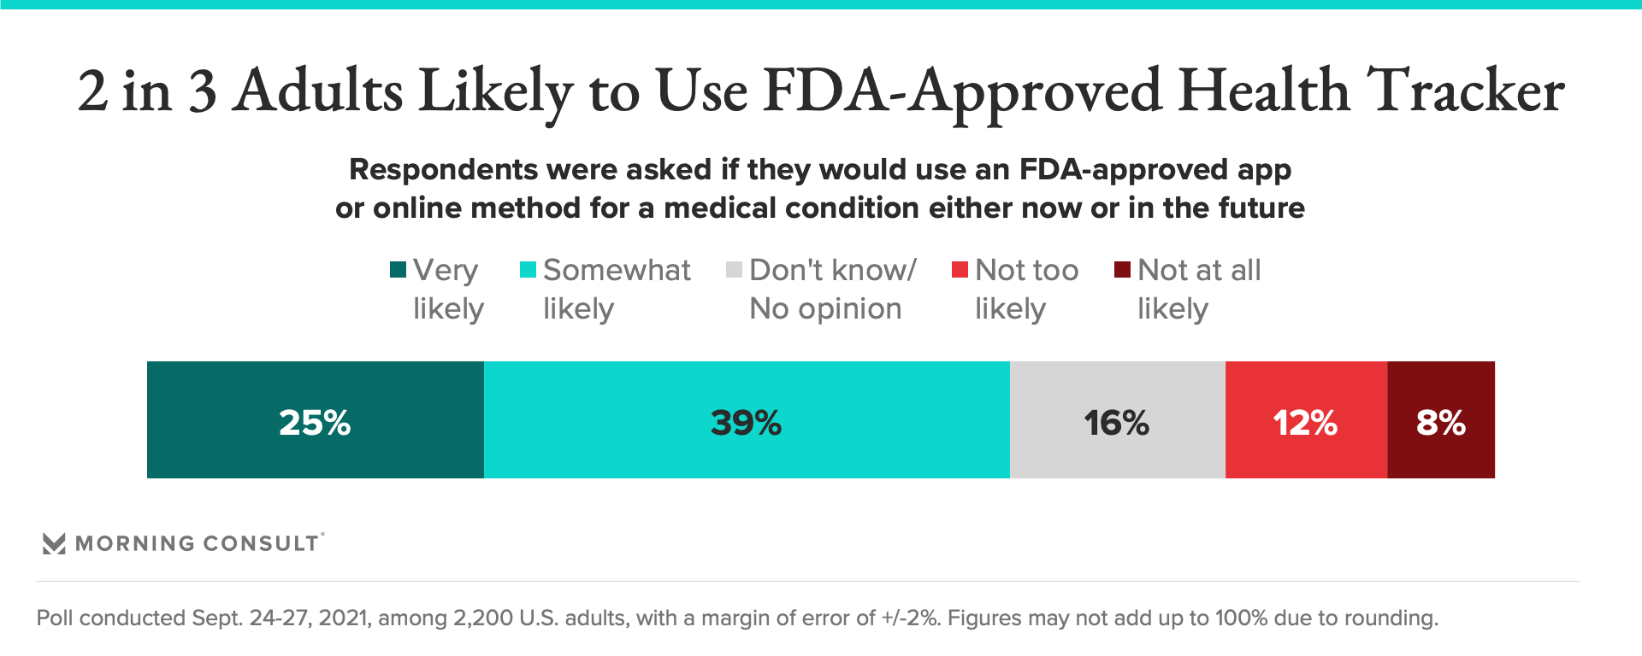The image size is (1642, 656).
Task: Click the poll methodology footnote text
Action: click(737, 618)
